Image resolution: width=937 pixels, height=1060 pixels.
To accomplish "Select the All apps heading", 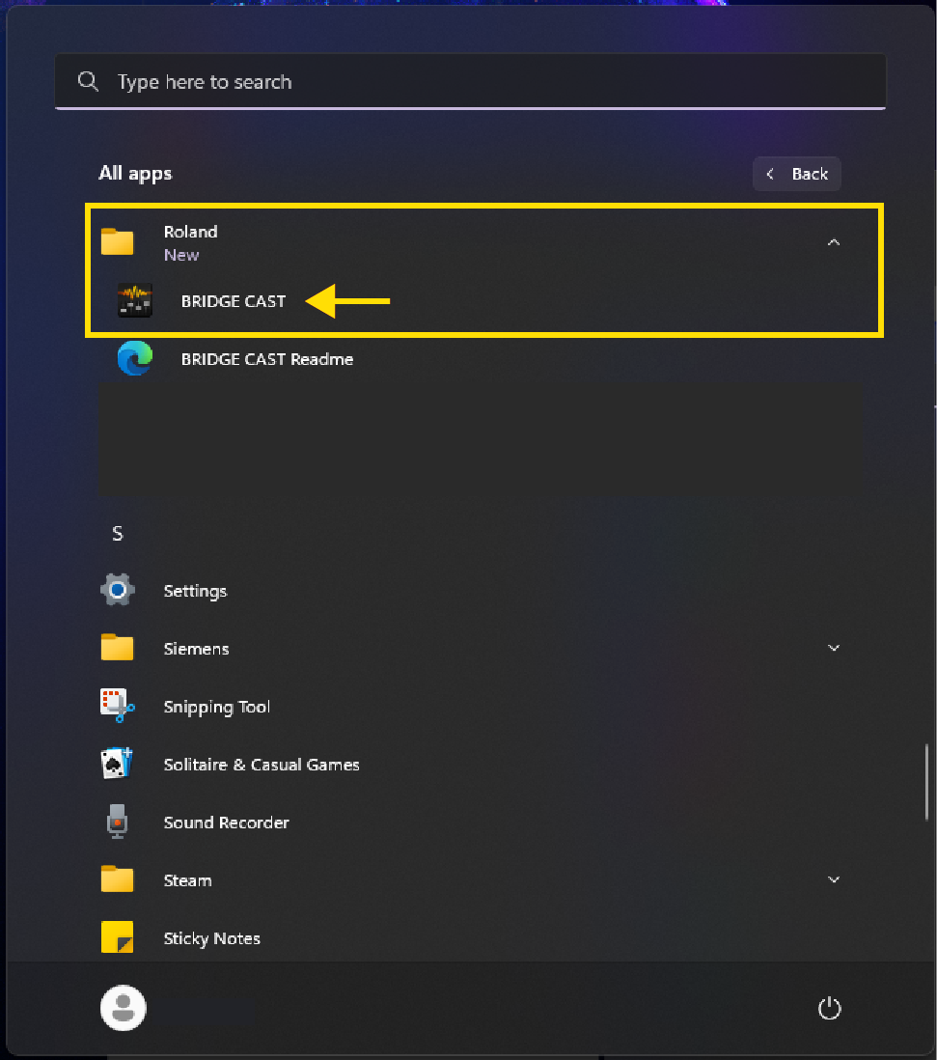I will tap(135, 174).
